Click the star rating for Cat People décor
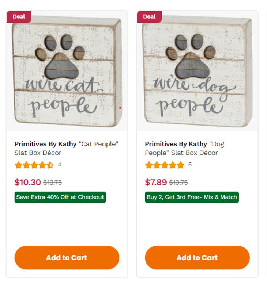267x292 pixels. pyautogui.click(x=34, y=165)
